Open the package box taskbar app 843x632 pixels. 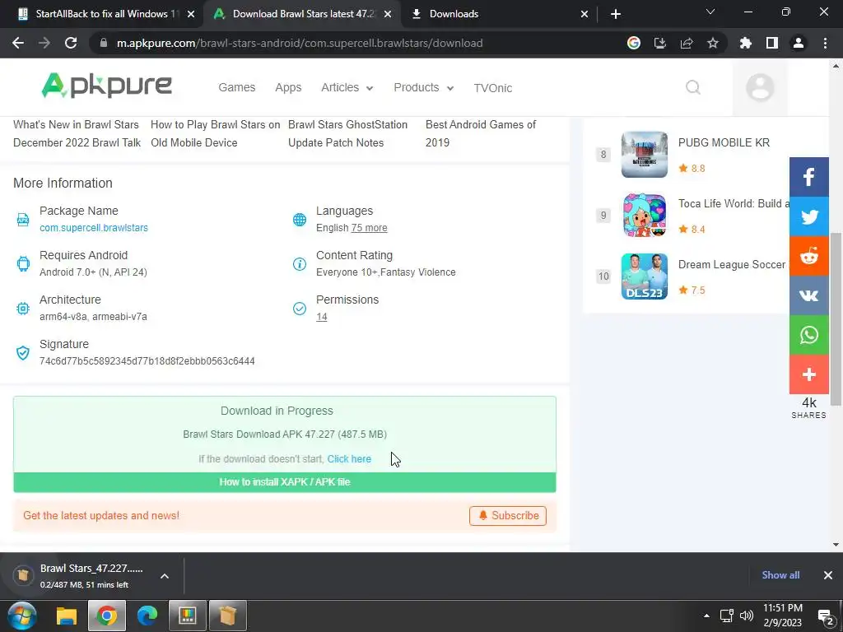tap(227, 616)
